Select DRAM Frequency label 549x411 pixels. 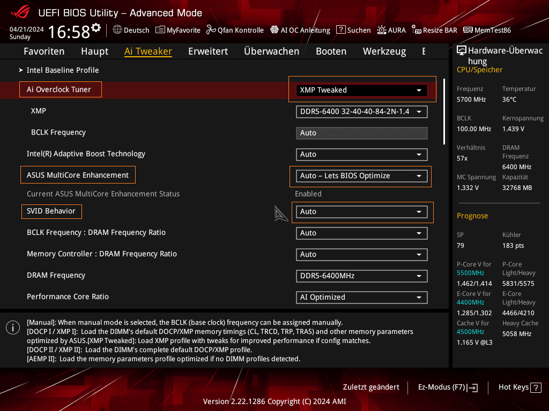pos(56,276)
